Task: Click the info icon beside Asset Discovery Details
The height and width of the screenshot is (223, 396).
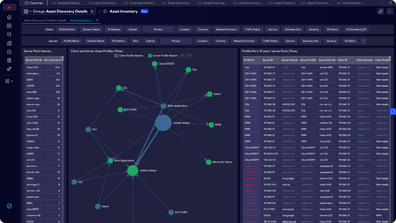Action: click(92, 11)
